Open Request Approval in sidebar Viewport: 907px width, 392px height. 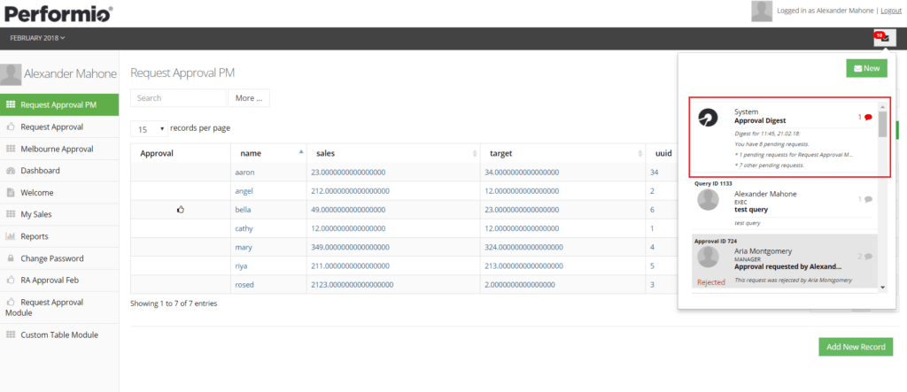(59, 127)
